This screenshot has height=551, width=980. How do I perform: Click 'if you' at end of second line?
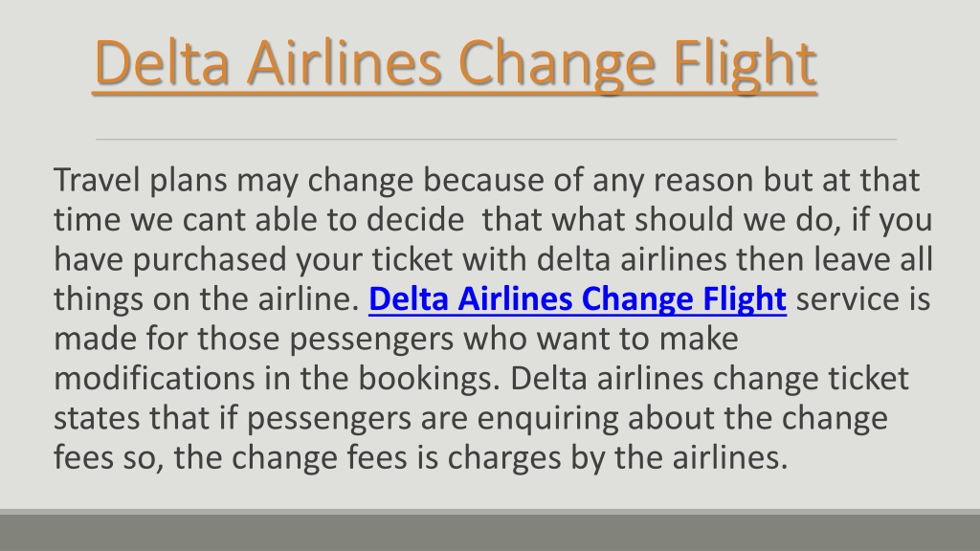coord(892,220)
